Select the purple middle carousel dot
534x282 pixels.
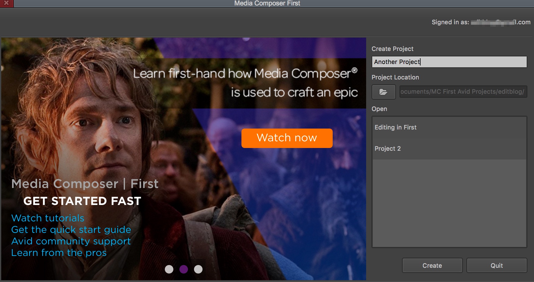coord(184,269)
